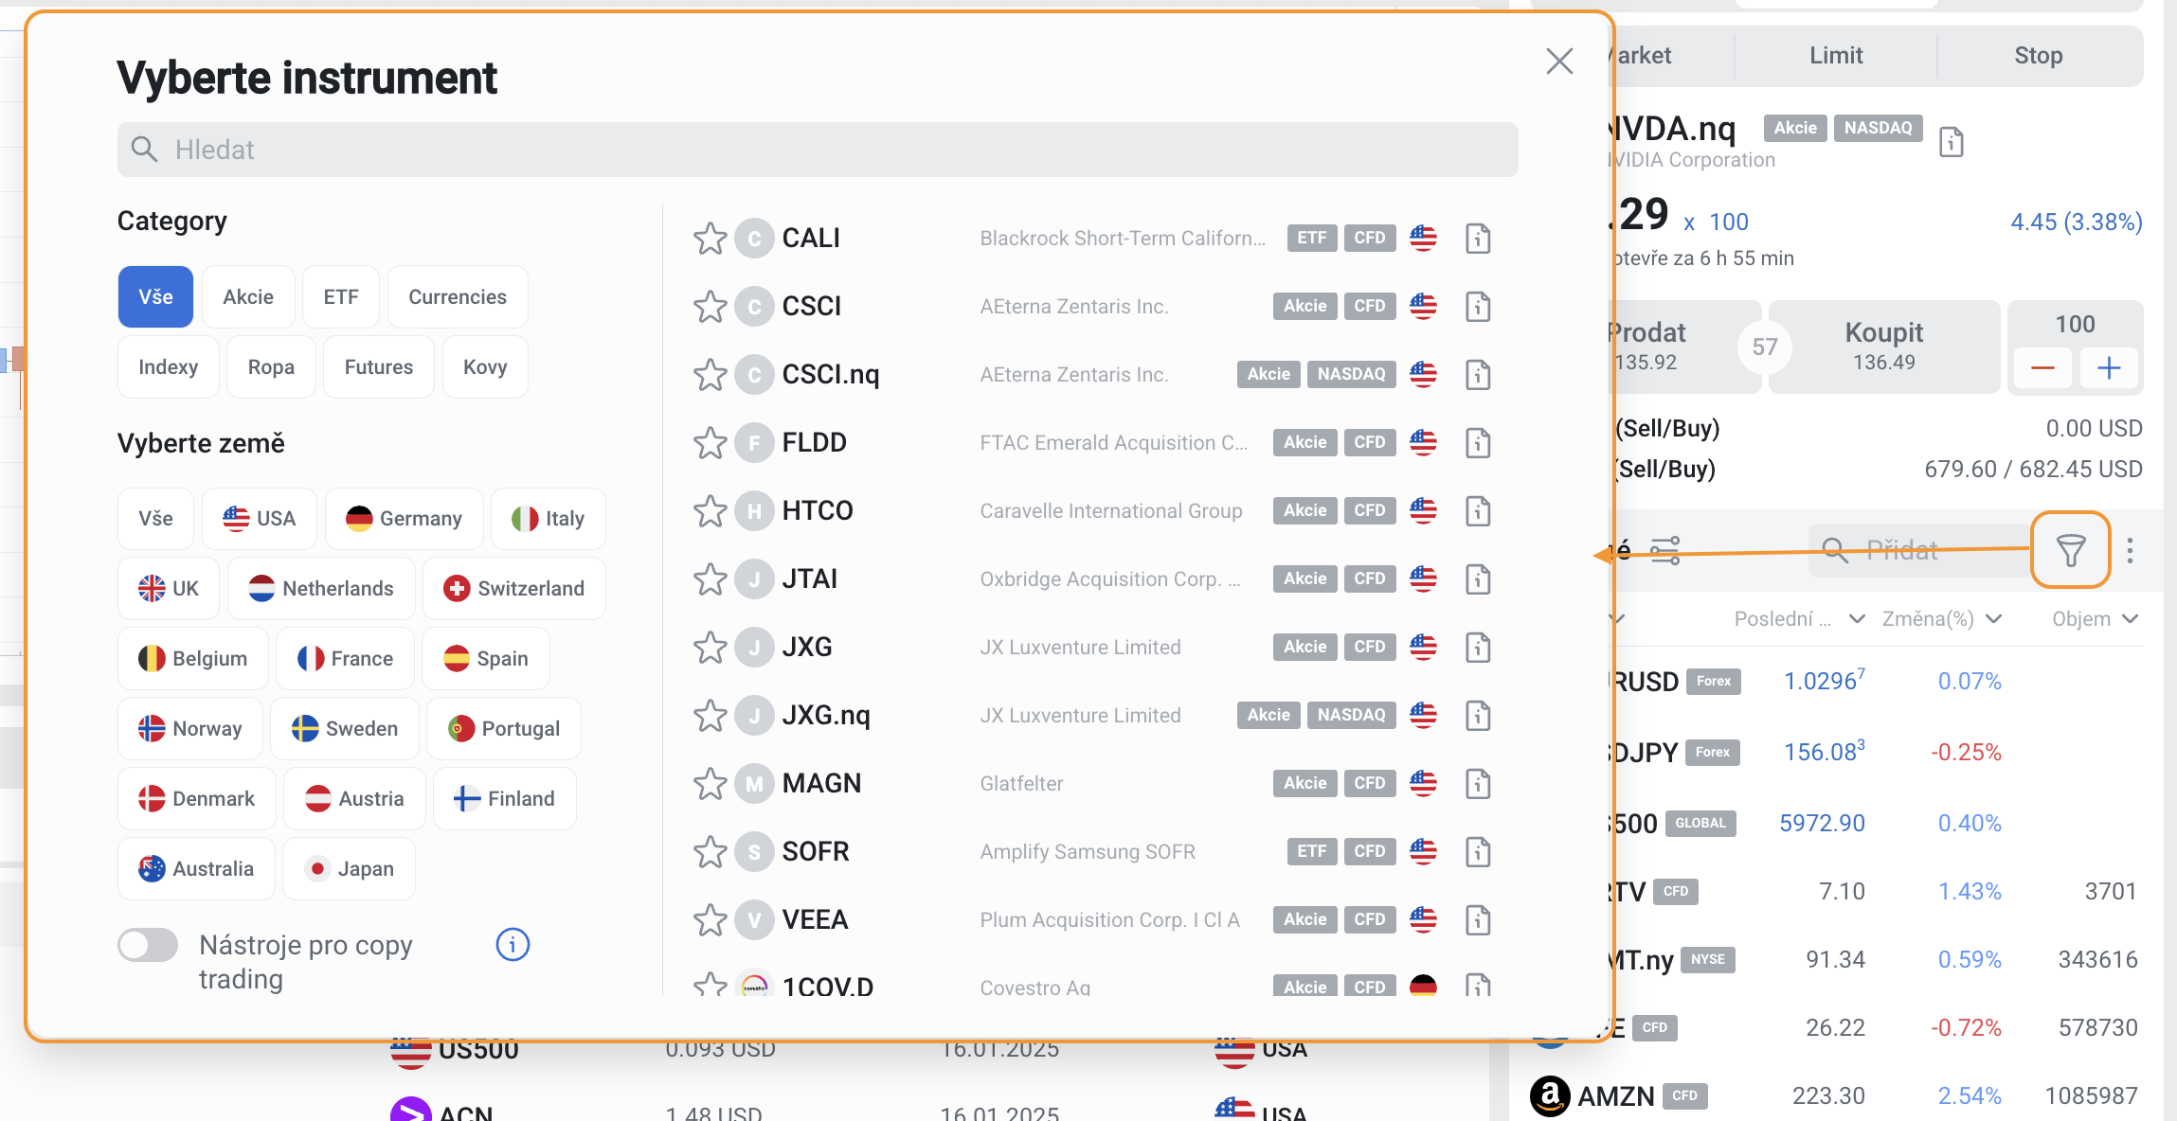Viewport: 2177px width, 1121px height.
Task: Select the Germany country filter
Action: 404,519
